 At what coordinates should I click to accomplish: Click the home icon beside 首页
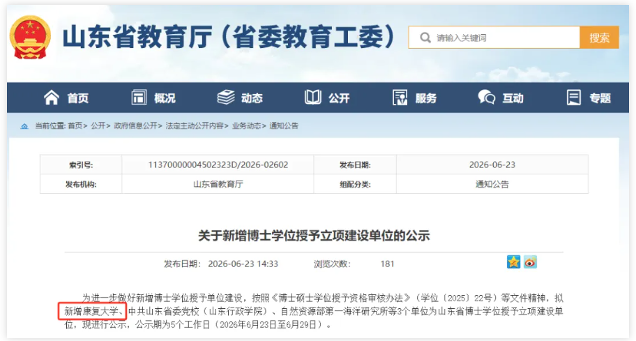52,98
